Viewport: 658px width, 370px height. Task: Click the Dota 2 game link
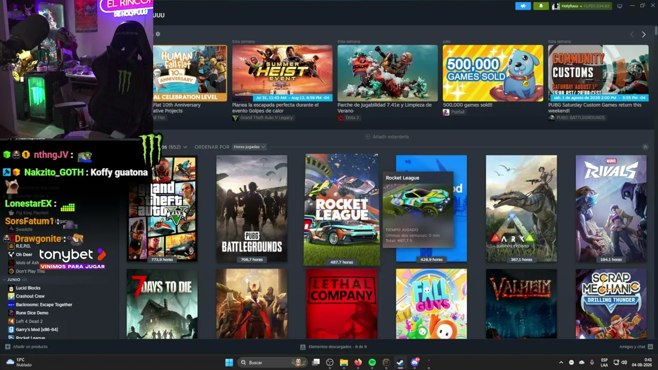coord(352,118)
